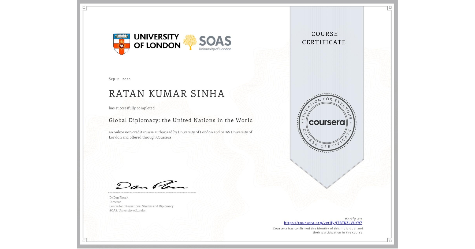Click the University of London shield logo

coord(121,42)
